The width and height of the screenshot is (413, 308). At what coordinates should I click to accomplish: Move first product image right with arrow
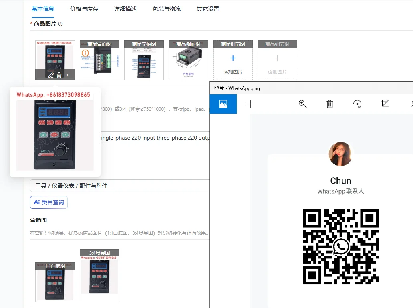[67, 75]
